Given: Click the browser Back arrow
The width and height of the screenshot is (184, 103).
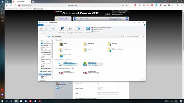Looking at the screenshot, I should pos(7,5).
